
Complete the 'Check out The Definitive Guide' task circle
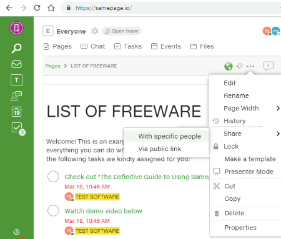53,177
